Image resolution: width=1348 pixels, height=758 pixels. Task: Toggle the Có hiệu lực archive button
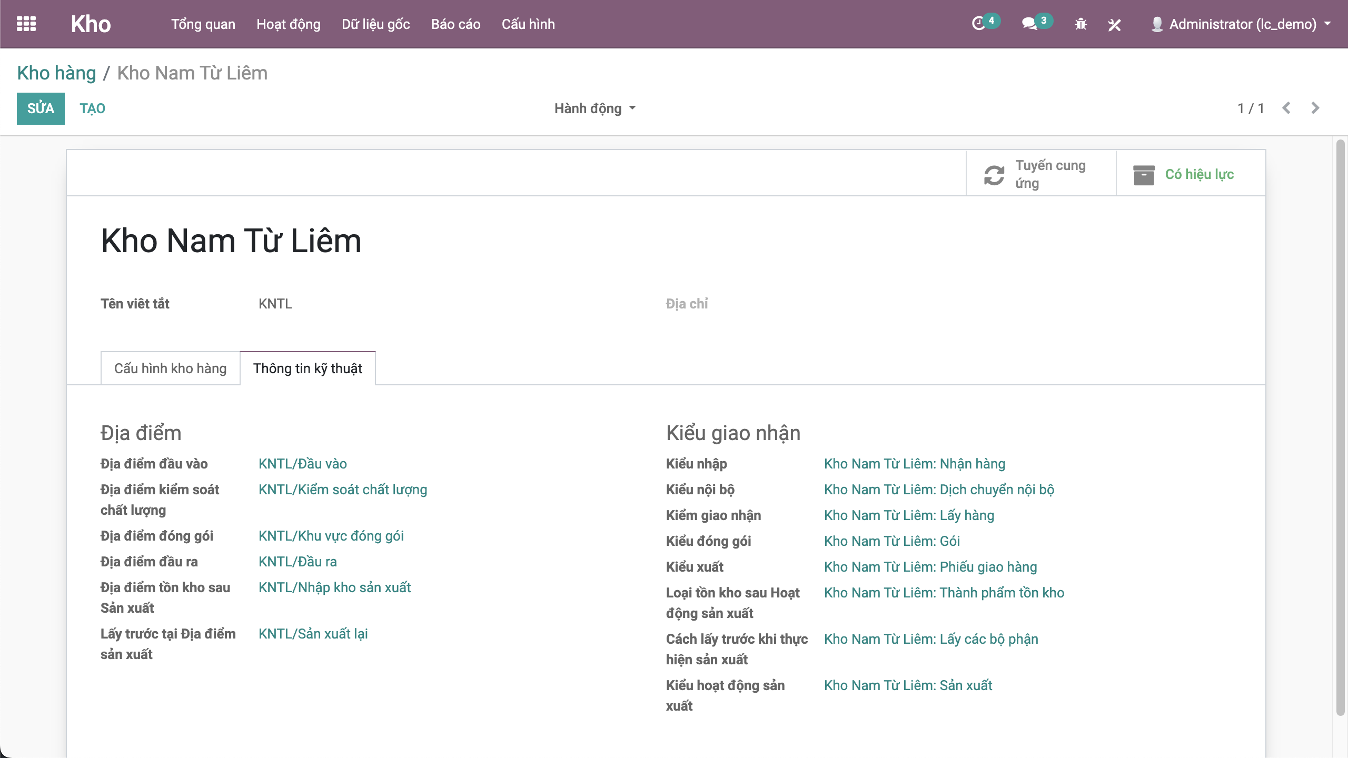click(x=1190, y=174)
